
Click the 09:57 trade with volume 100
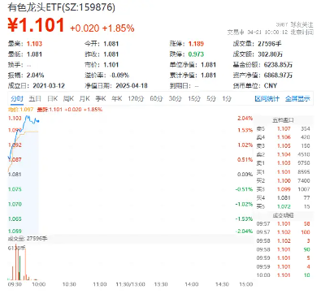click(284, 232)
